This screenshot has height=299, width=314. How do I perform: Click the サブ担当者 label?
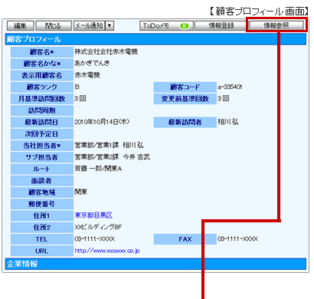tap(42, 157)
